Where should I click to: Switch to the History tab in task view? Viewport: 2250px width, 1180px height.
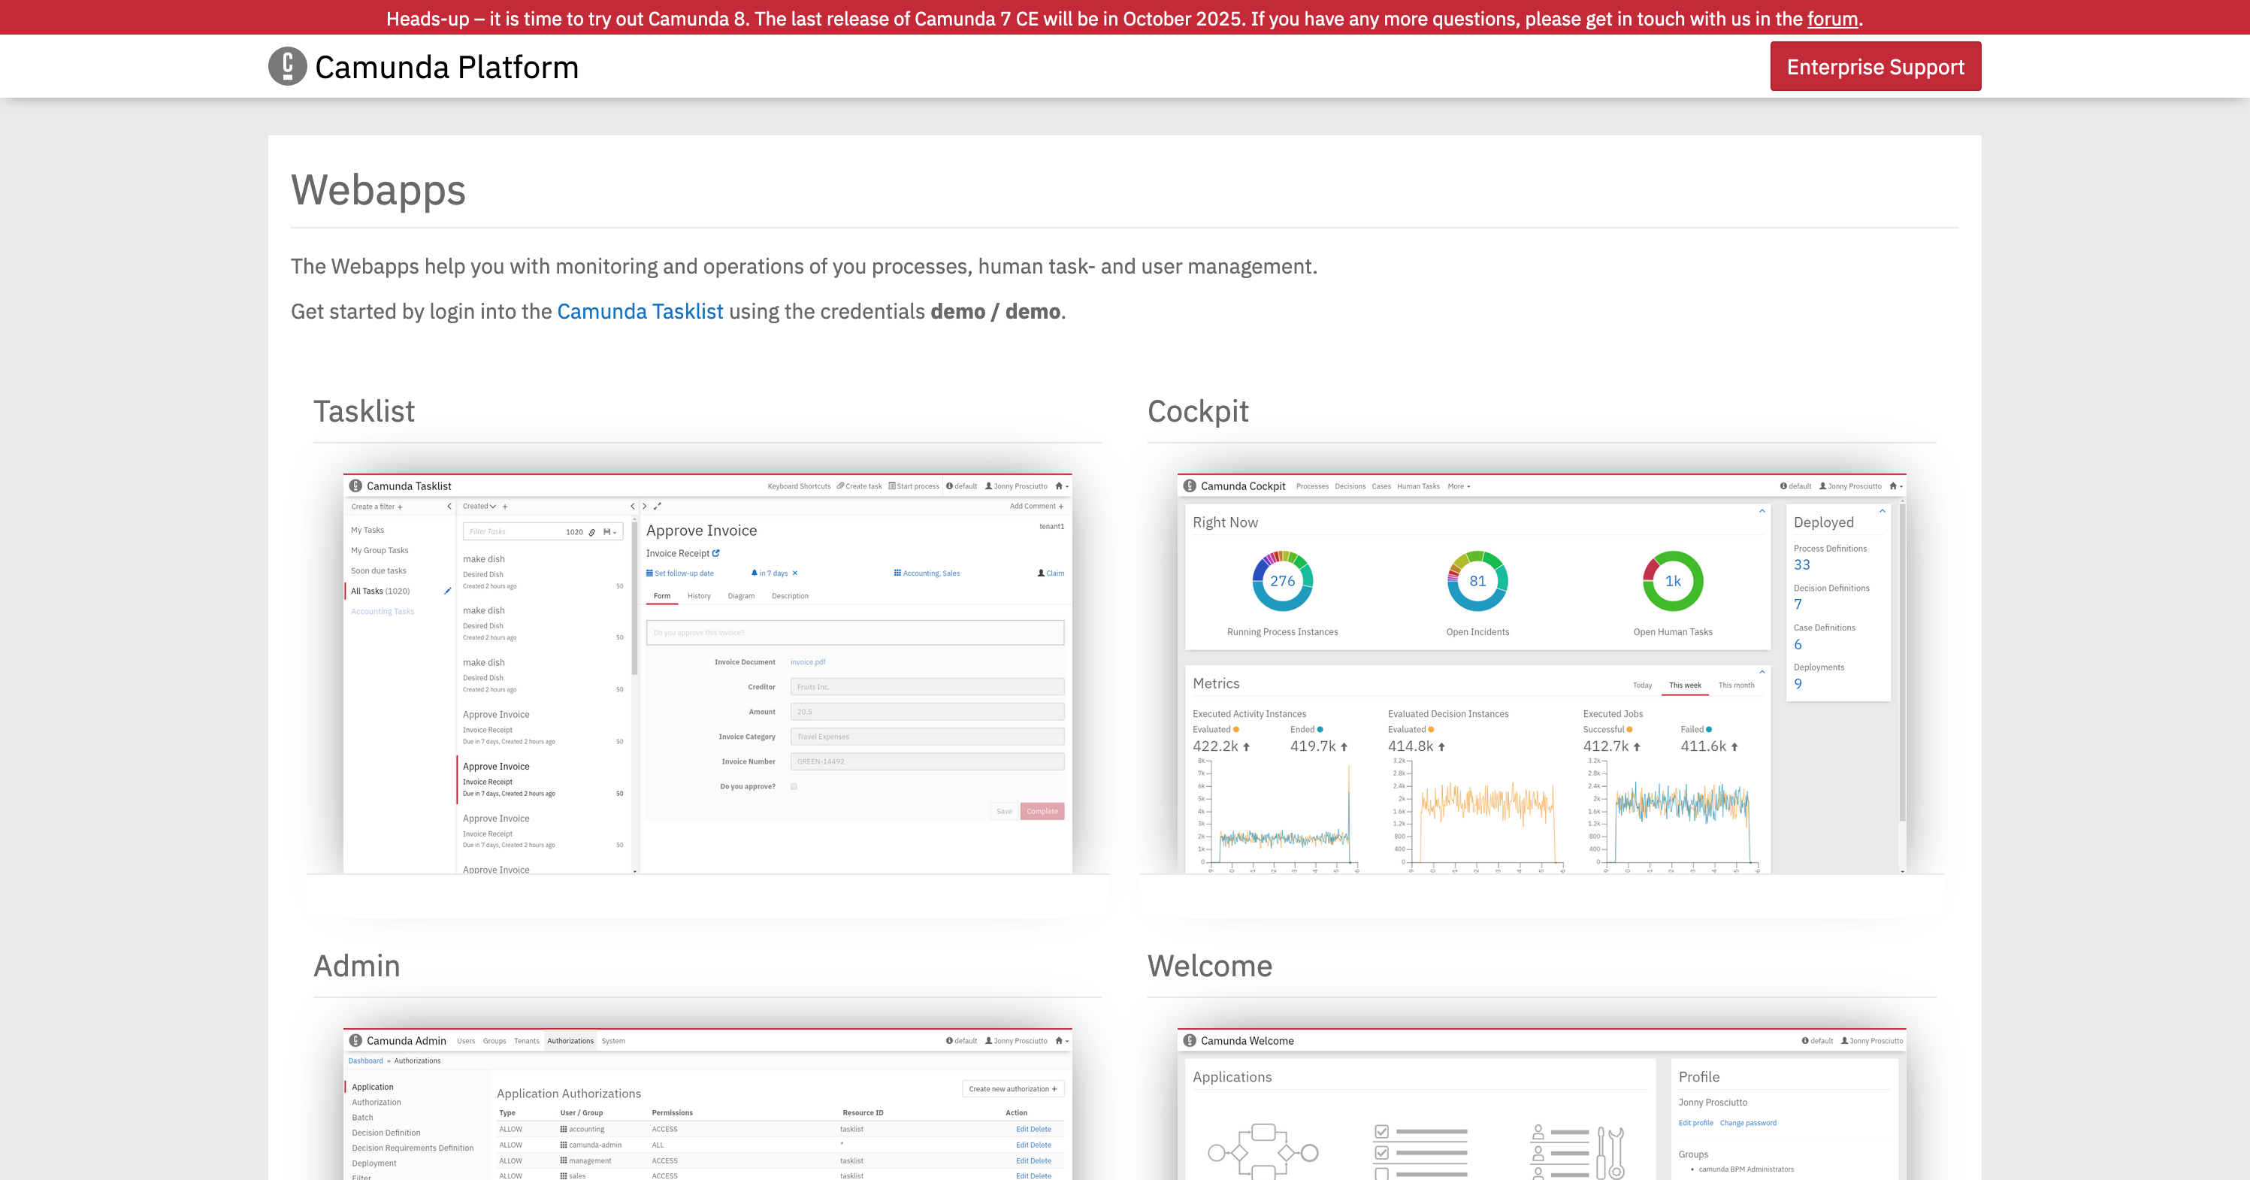[x=699, y=597]
